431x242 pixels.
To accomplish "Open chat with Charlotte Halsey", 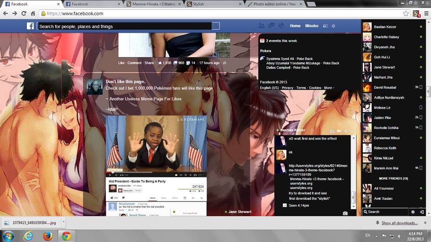I will 394,37.
